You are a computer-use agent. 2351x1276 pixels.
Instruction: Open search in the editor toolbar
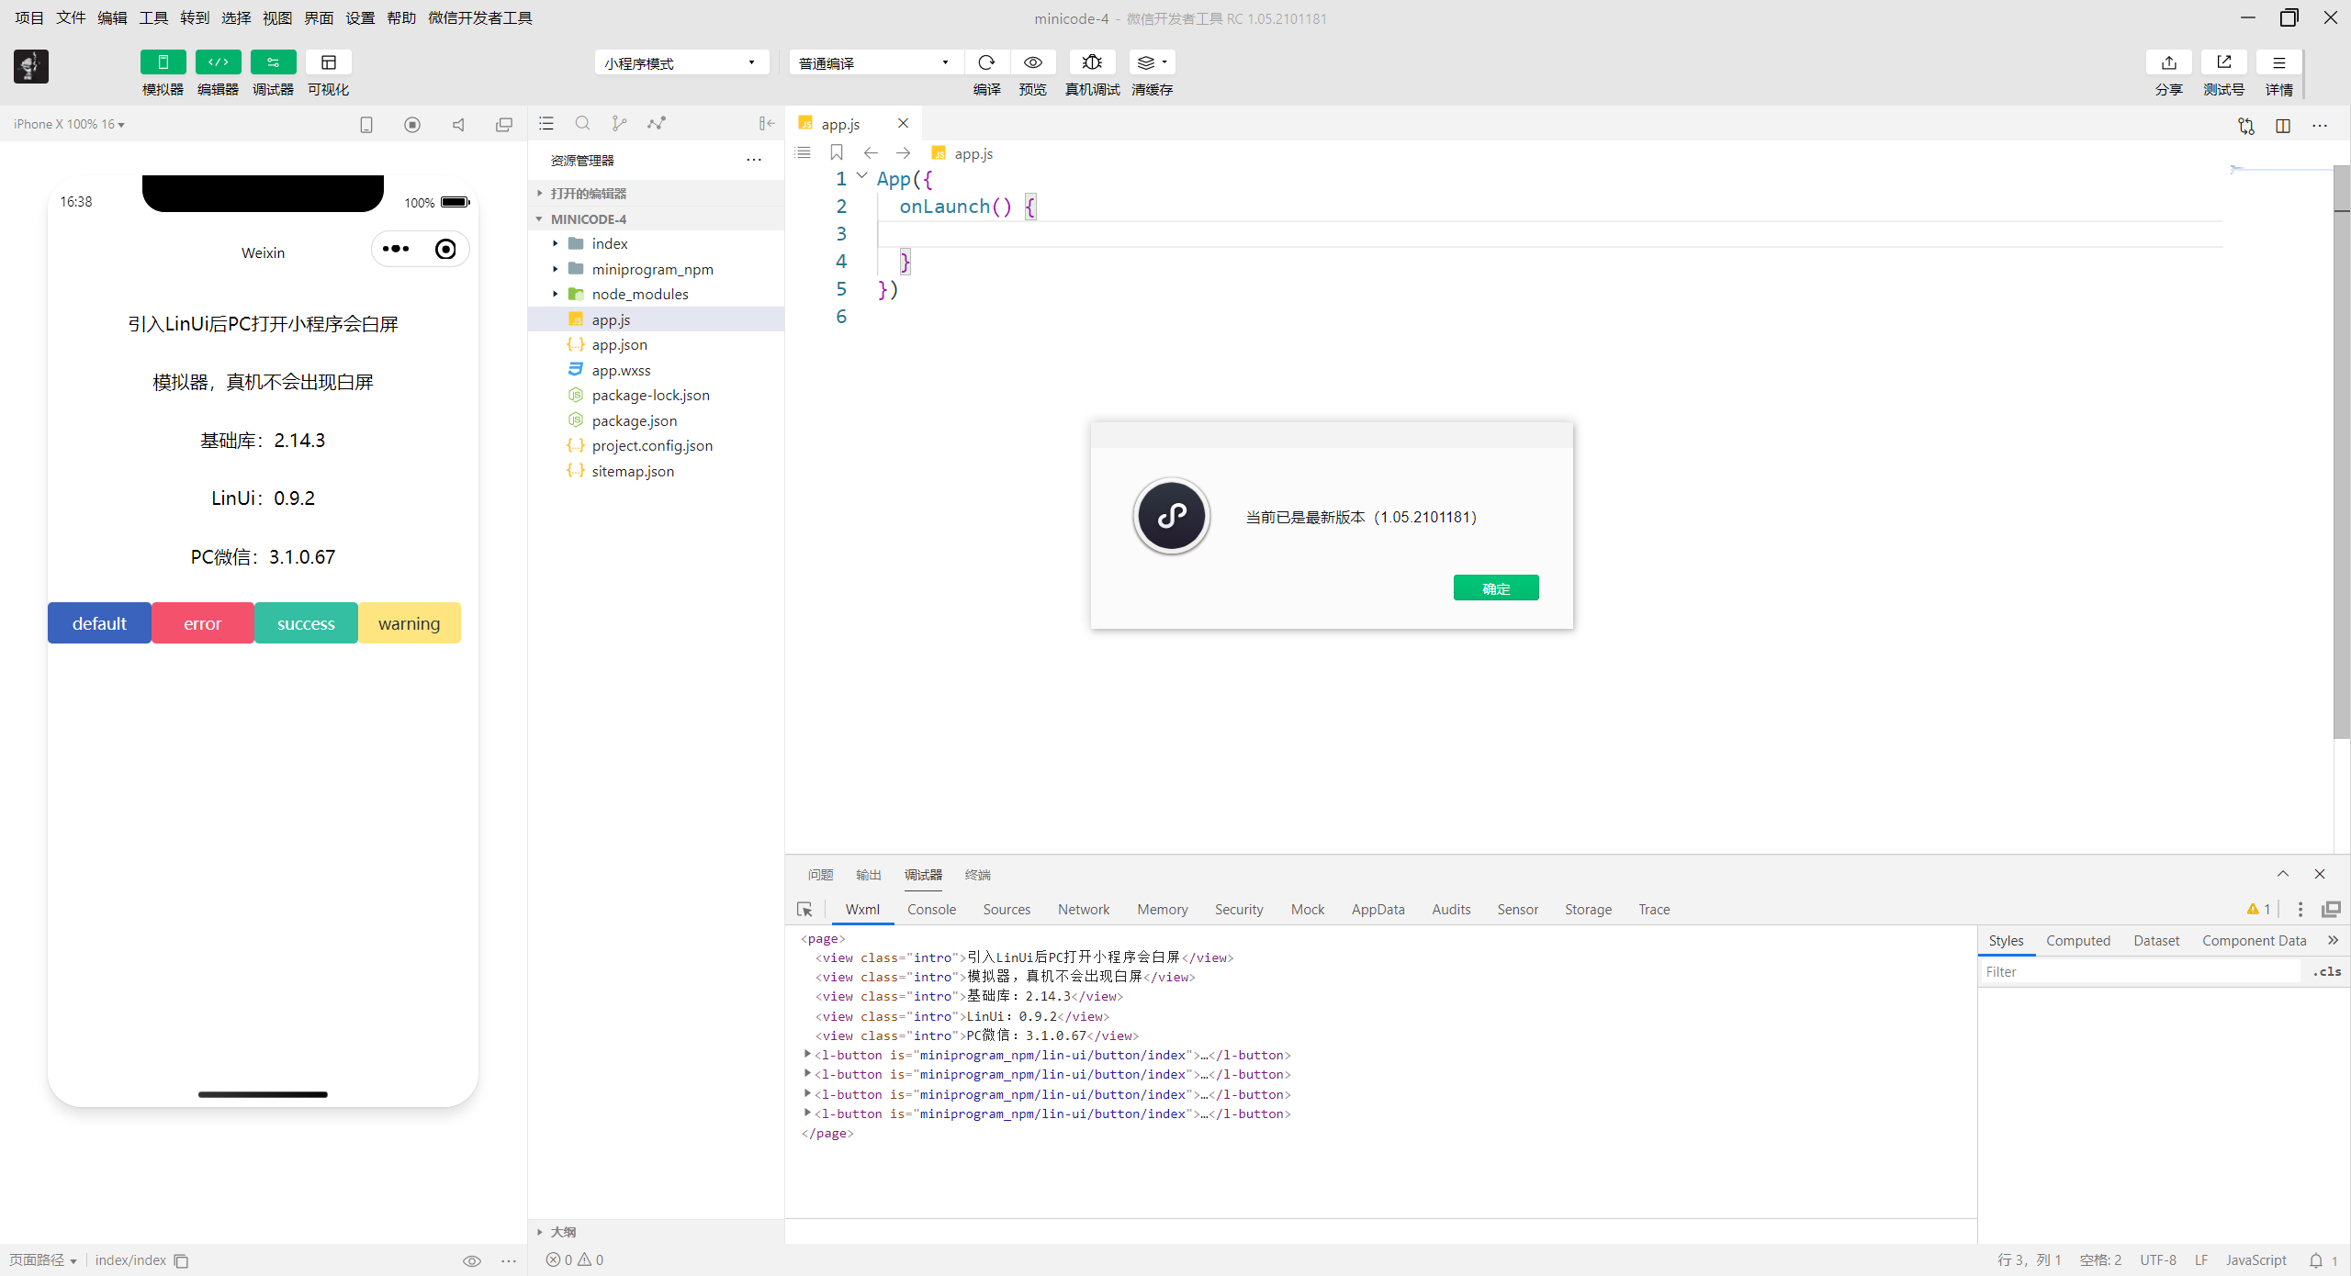pyautogui.click(x=582, y=123)
